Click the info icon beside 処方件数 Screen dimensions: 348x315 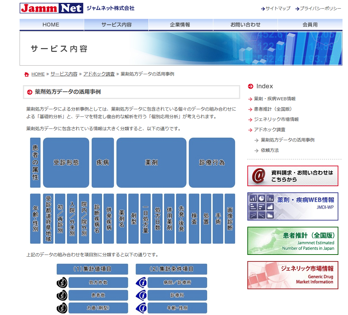click(x=62, y=283)
